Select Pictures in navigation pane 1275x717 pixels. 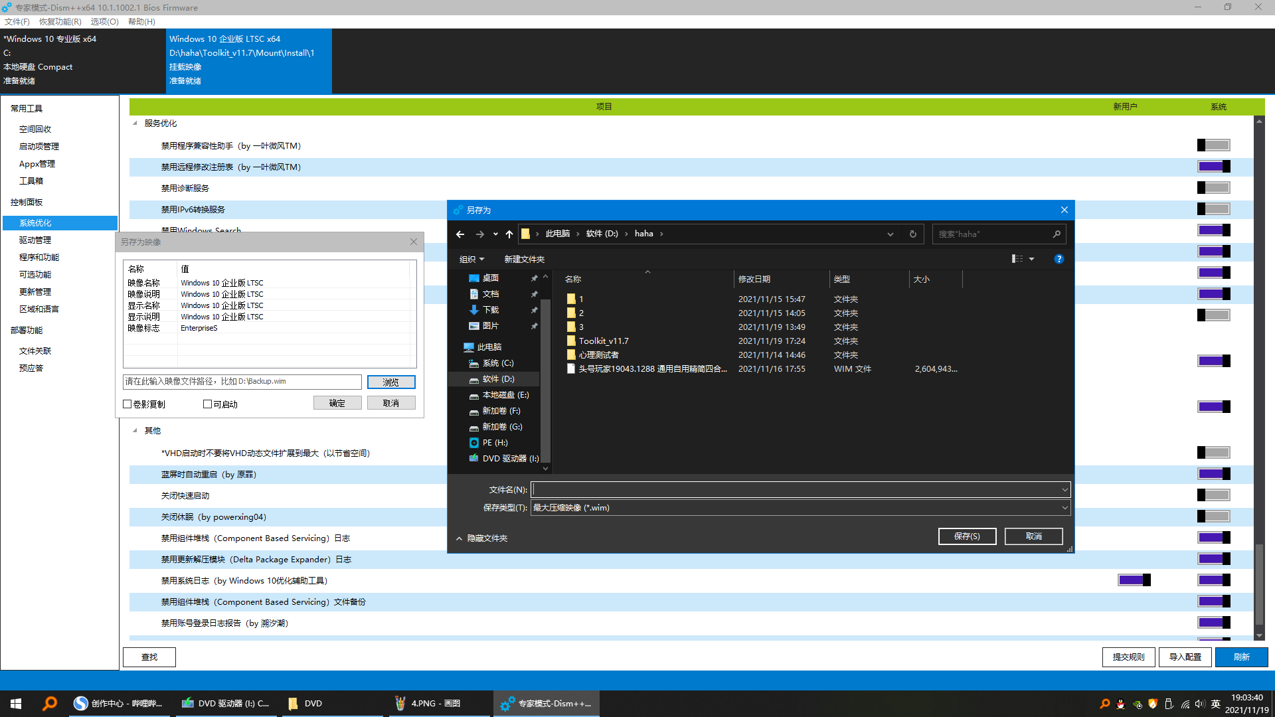click(x=491, y=326)
